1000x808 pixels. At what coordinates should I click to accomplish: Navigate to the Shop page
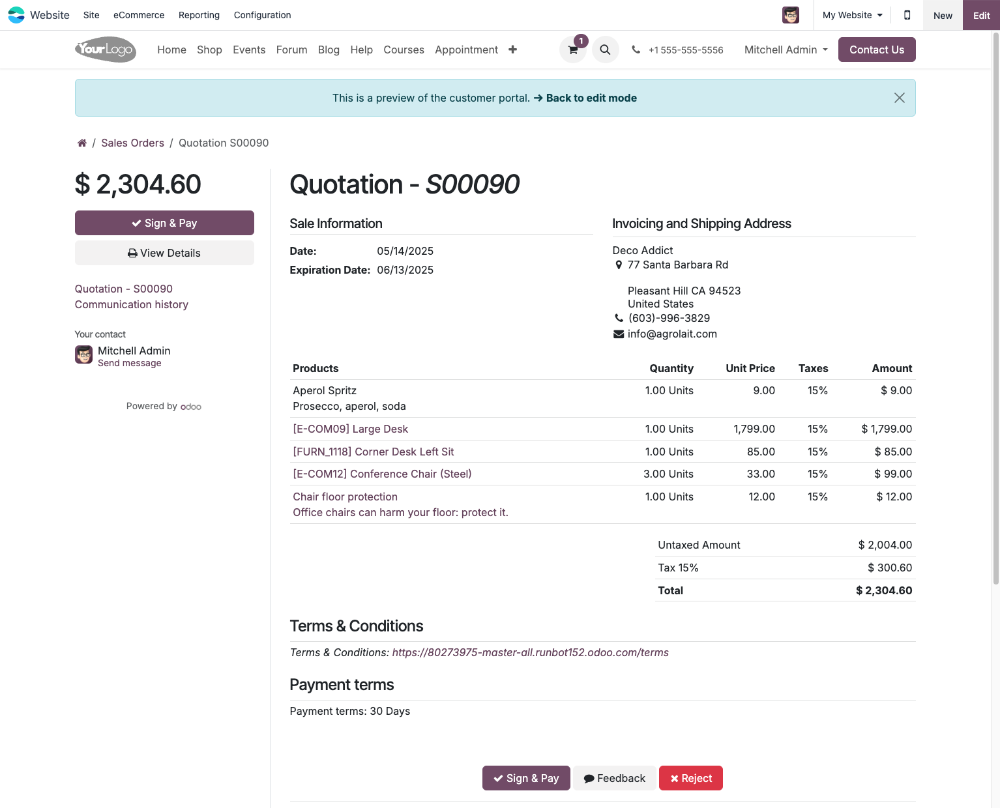(209, 50)
